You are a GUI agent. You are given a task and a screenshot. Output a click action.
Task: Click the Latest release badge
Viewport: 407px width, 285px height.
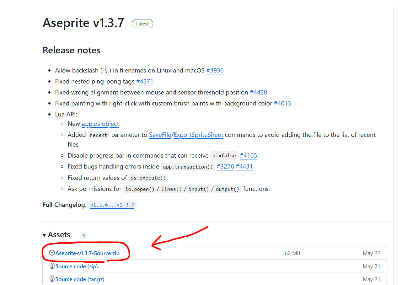point(142,24)
